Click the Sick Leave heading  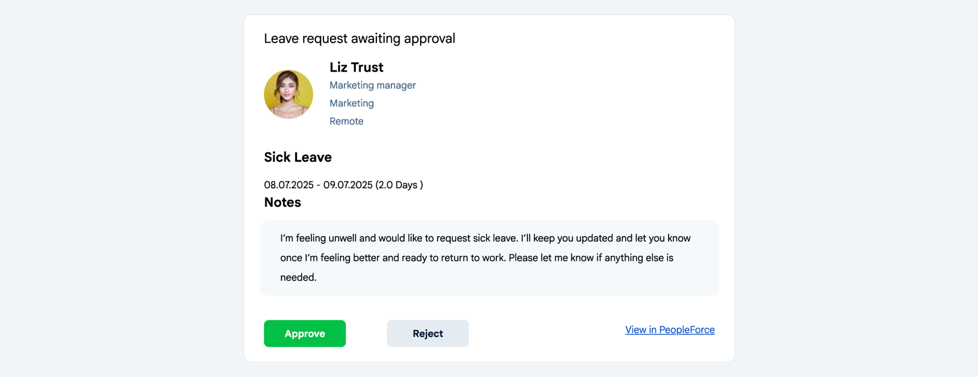click(x=297, y=157)
